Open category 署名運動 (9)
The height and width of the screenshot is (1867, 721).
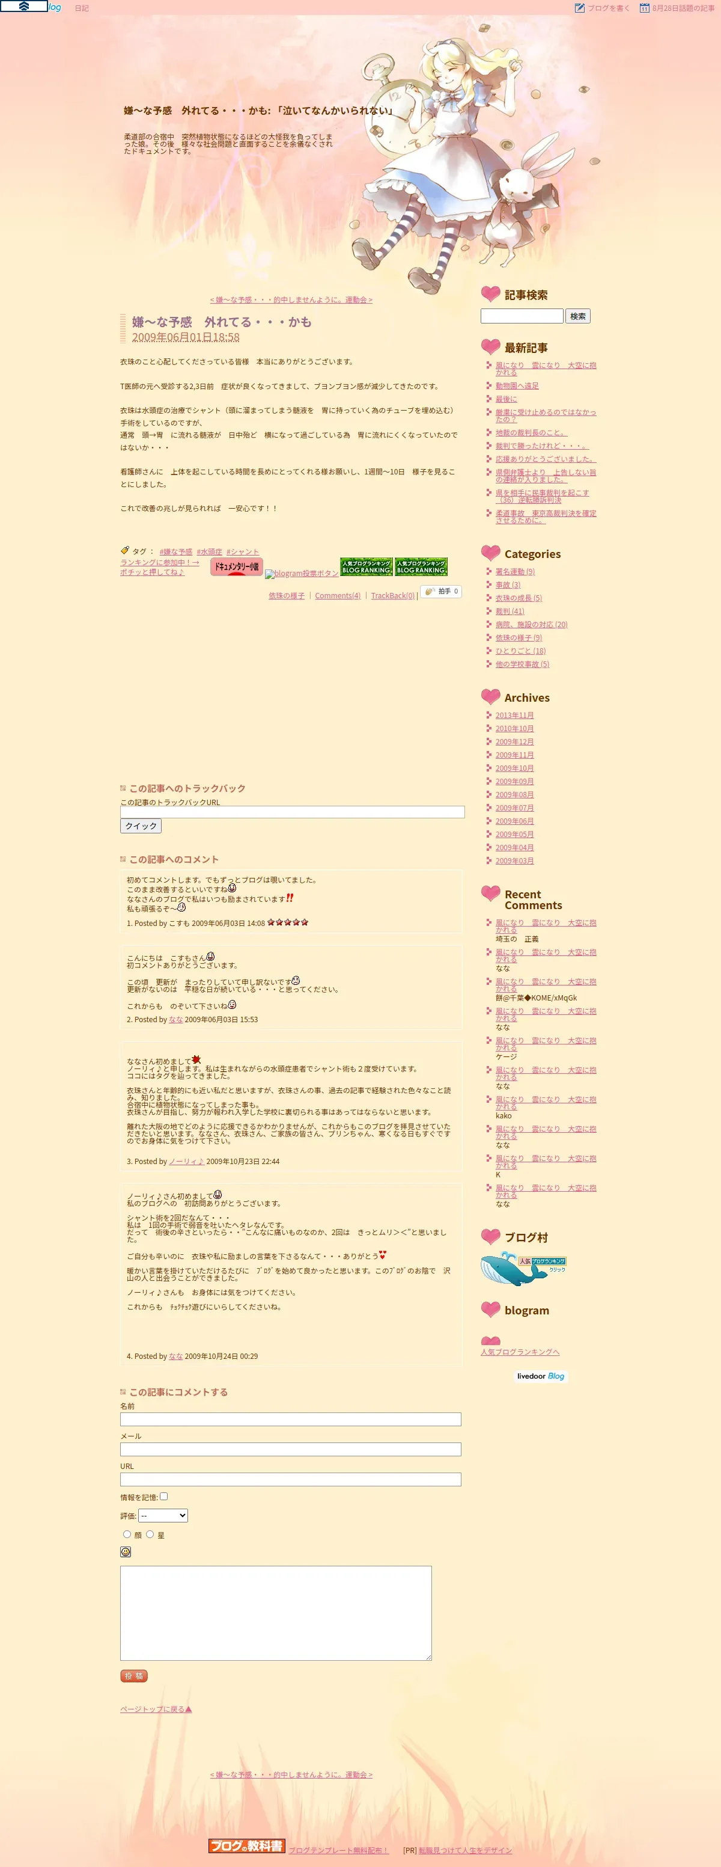(515, 571)
